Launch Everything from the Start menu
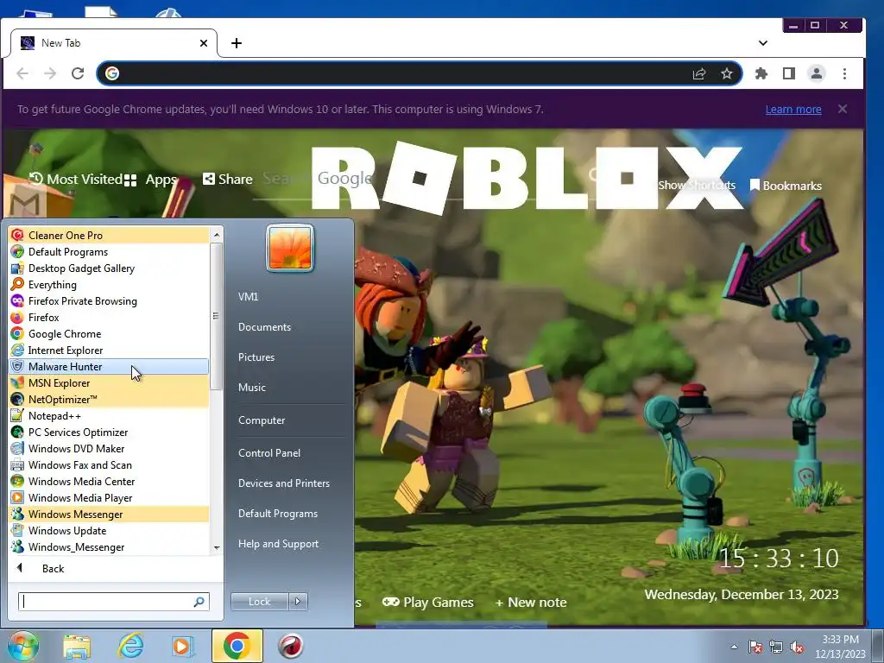 pos(109,284)
